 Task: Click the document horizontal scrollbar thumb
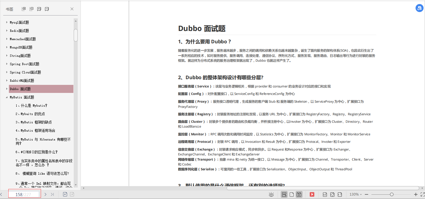[x=323, y=188]
